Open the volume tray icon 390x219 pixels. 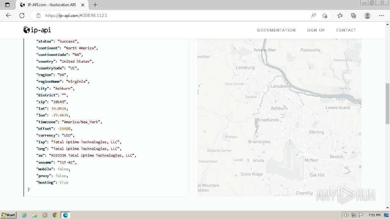[x=346, y=215]
